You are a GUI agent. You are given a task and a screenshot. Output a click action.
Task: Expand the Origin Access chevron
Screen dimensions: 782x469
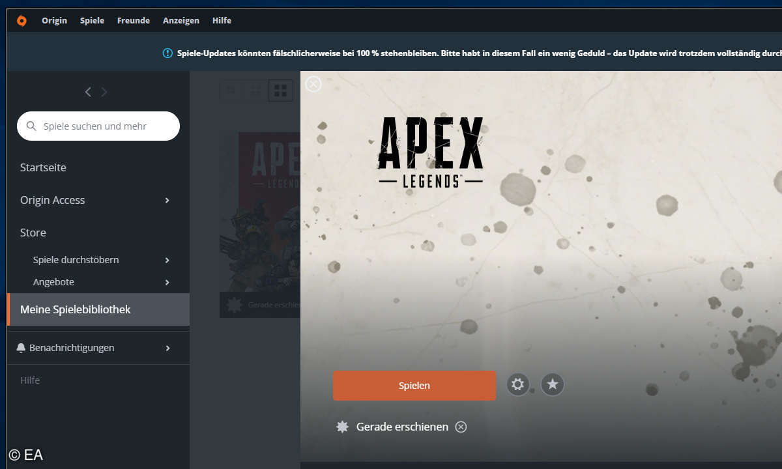[167, 200]
